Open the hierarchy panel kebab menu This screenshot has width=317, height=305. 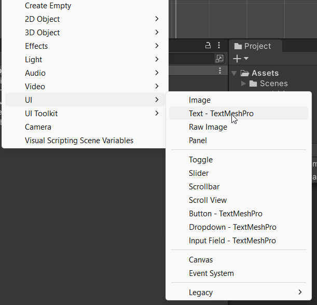220,45
